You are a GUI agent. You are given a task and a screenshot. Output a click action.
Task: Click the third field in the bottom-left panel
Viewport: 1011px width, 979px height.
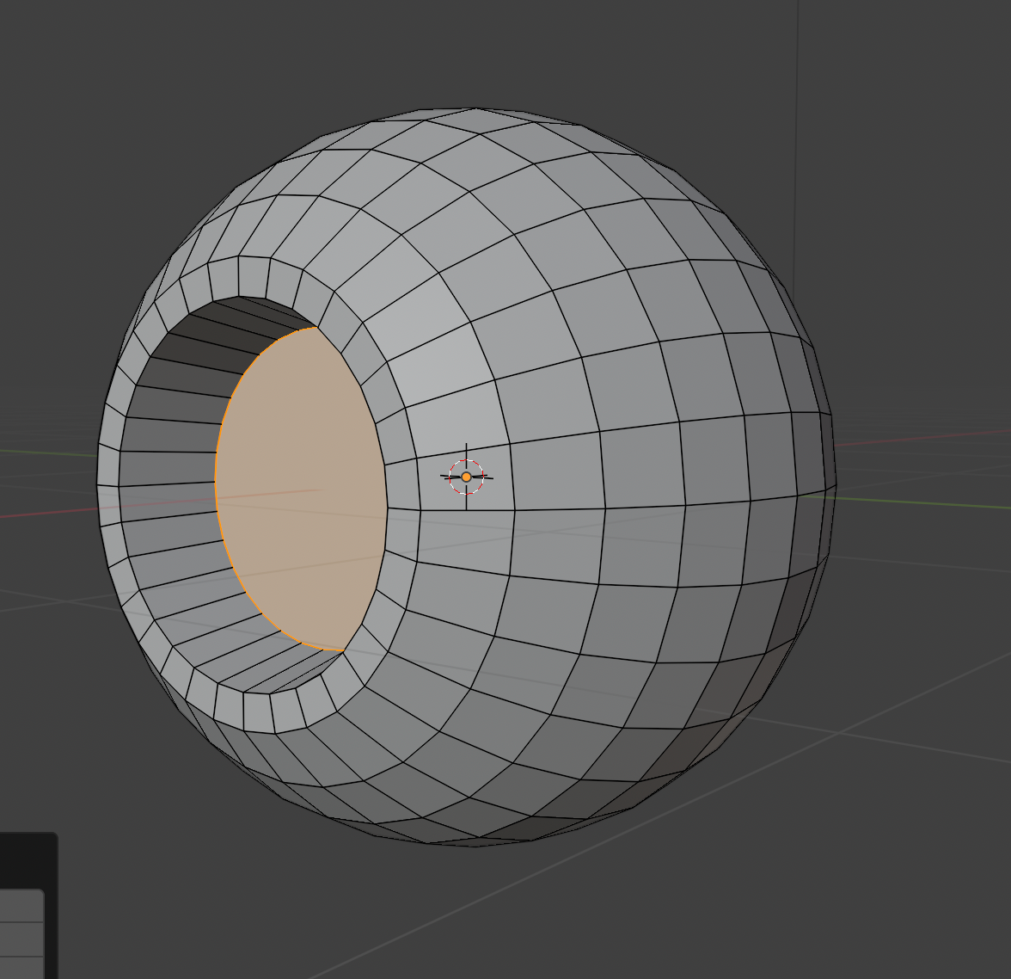[21, 968]
